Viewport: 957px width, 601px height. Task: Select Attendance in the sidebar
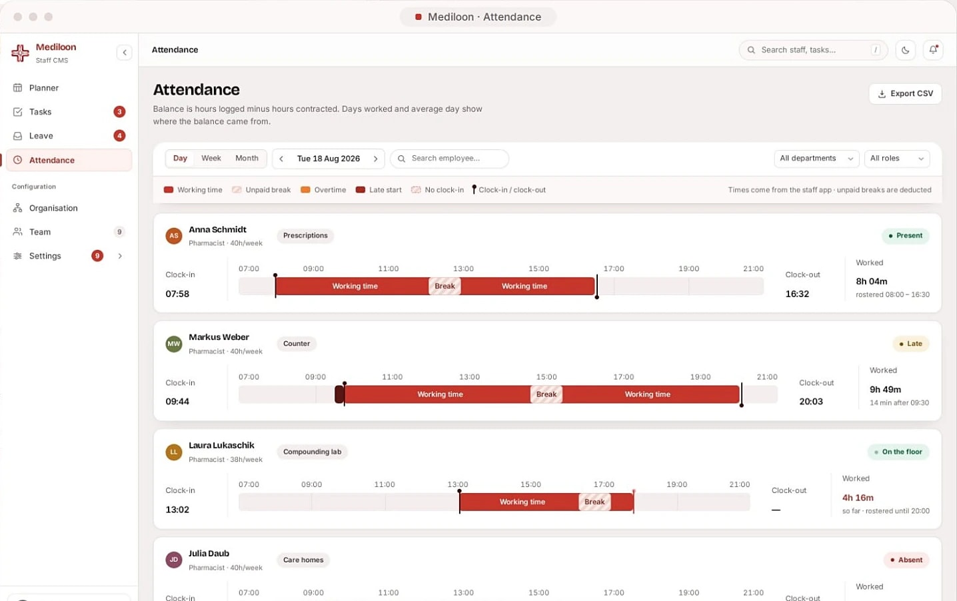pos(69,160)
